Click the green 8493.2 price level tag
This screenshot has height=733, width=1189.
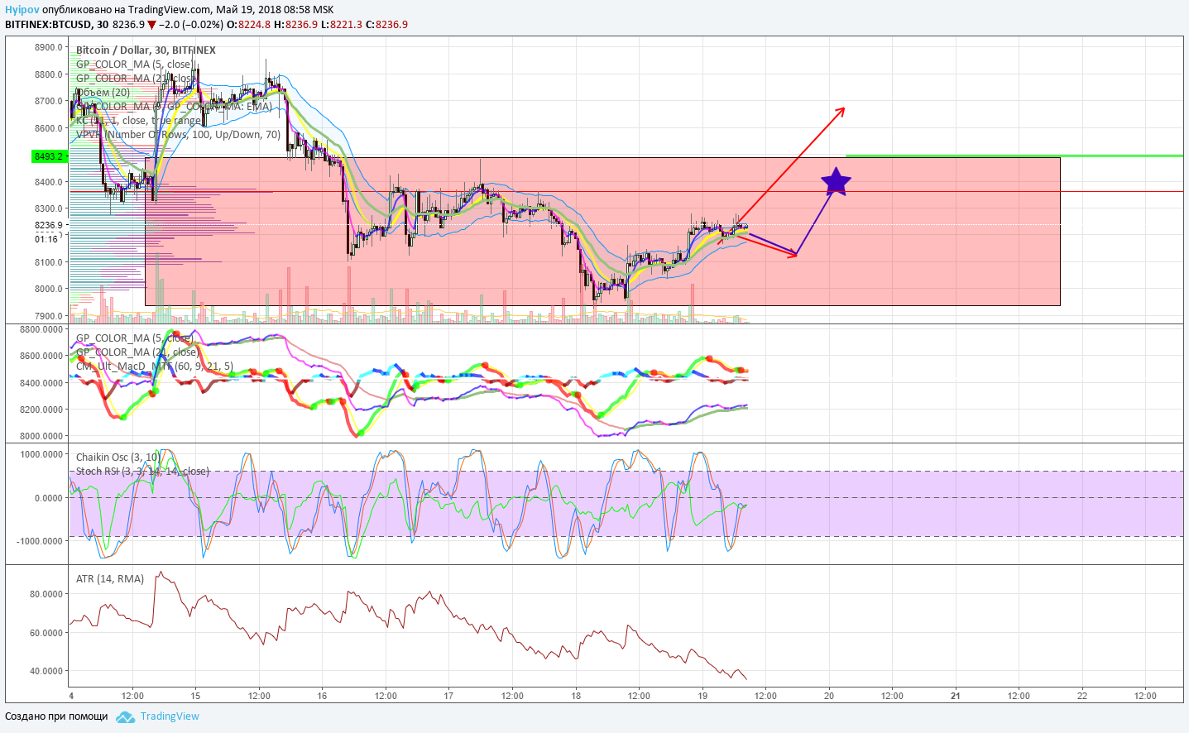tap(50, 156)
